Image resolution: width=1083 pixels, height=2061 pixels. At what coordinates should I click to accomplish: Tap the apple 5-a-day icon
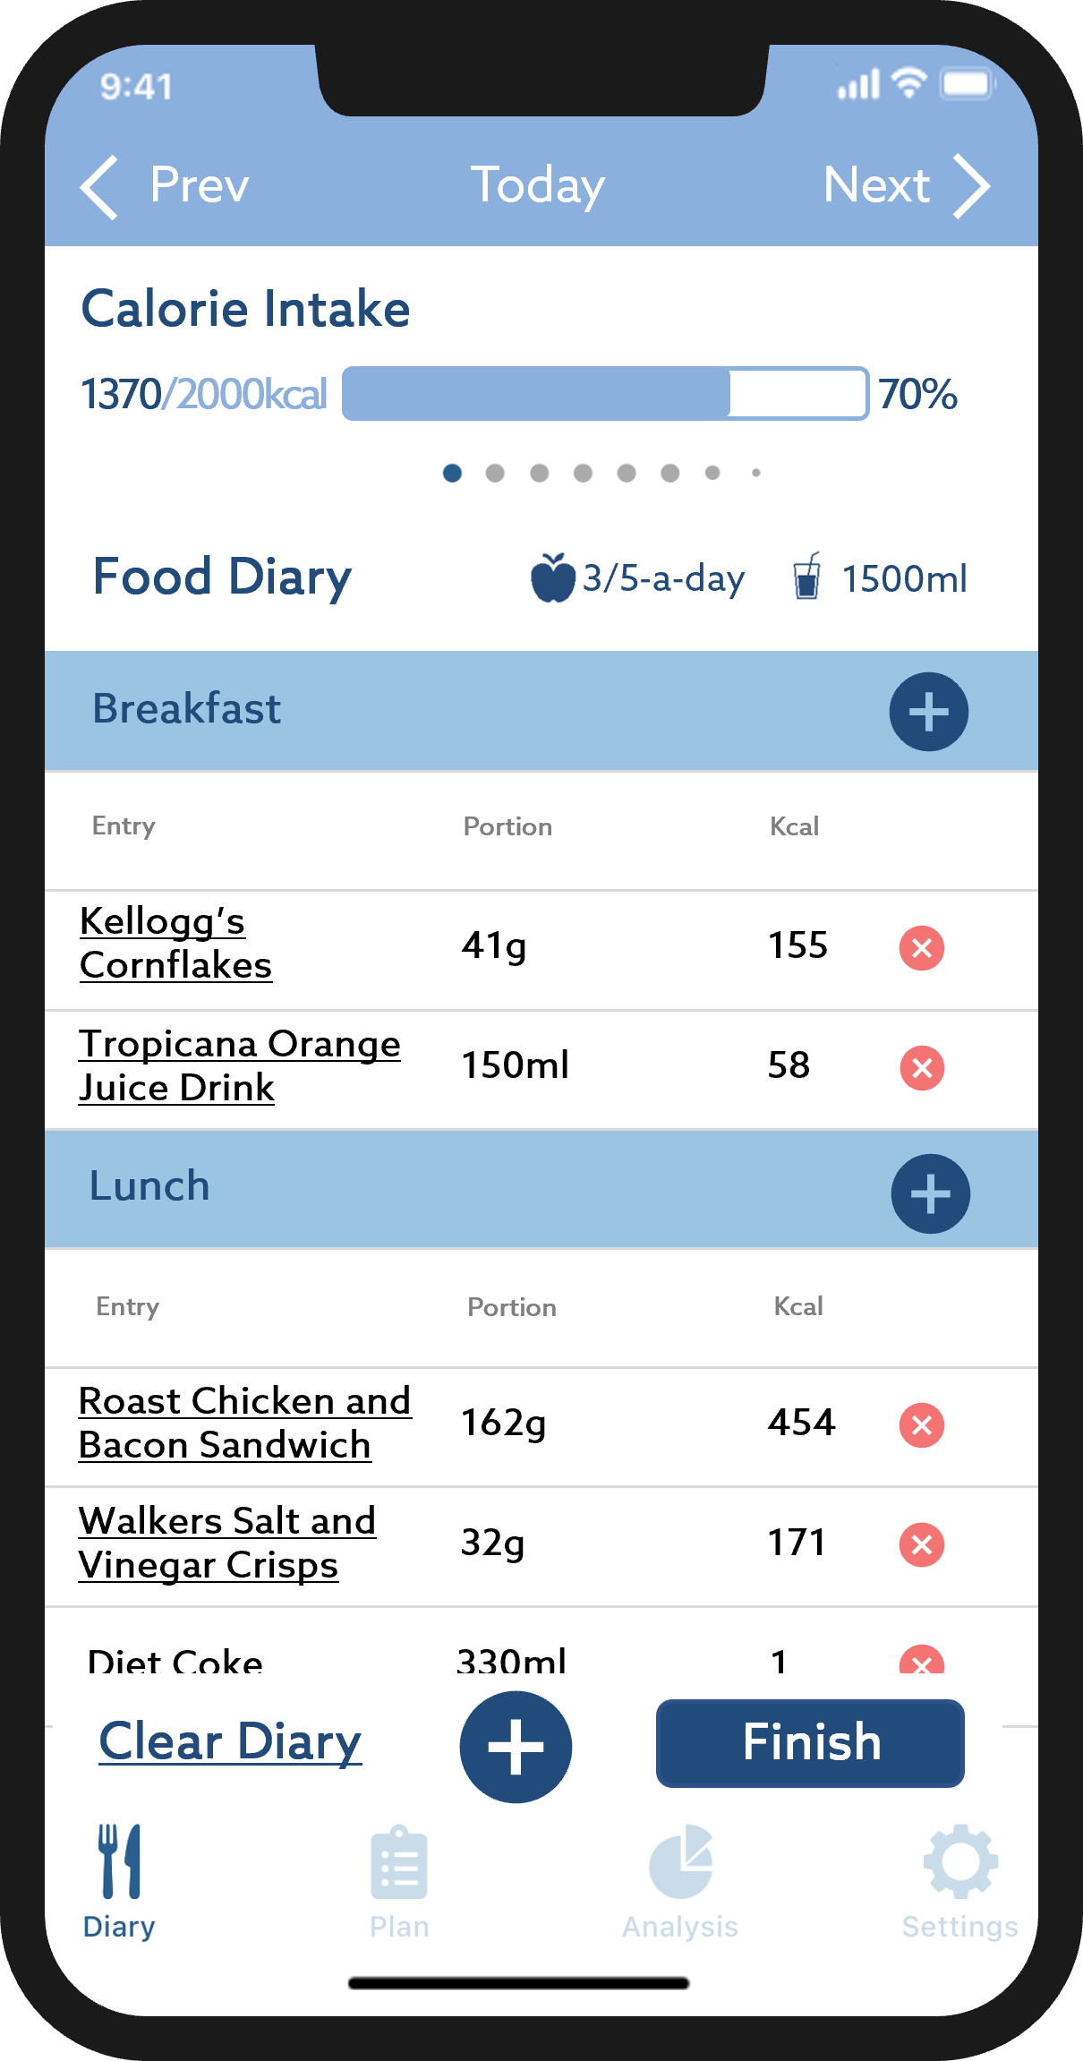552,577
